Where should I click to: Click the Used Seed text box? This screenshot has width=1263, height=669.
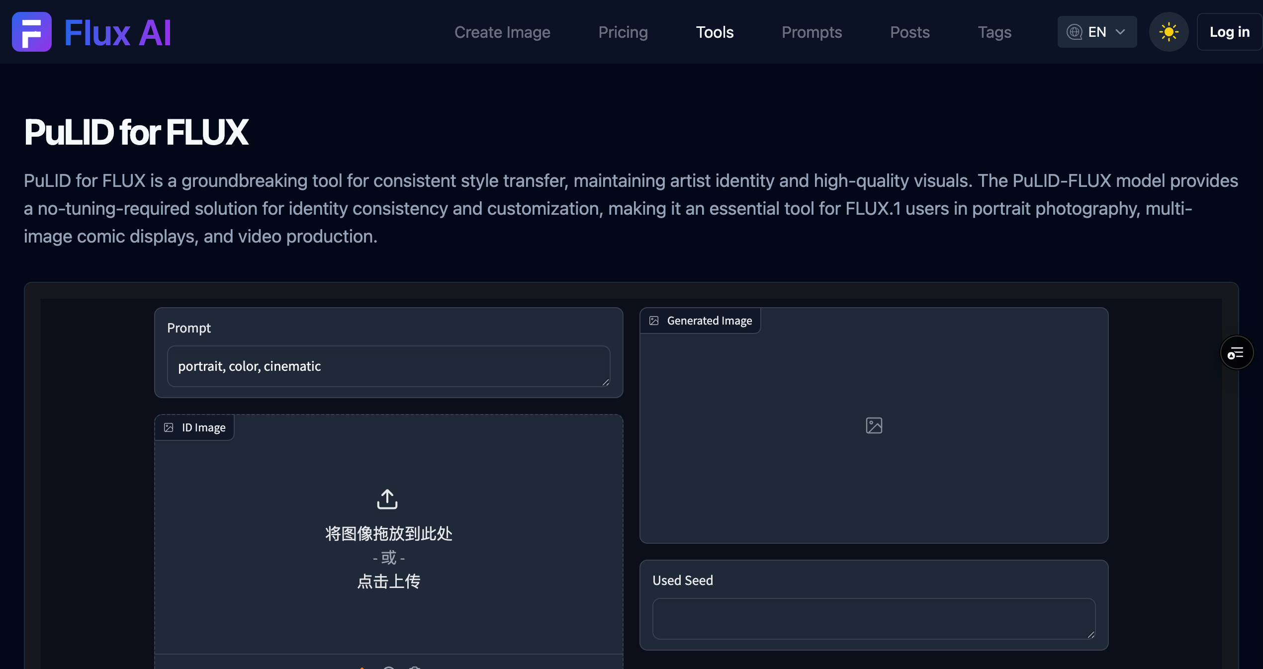click(873, 618)
